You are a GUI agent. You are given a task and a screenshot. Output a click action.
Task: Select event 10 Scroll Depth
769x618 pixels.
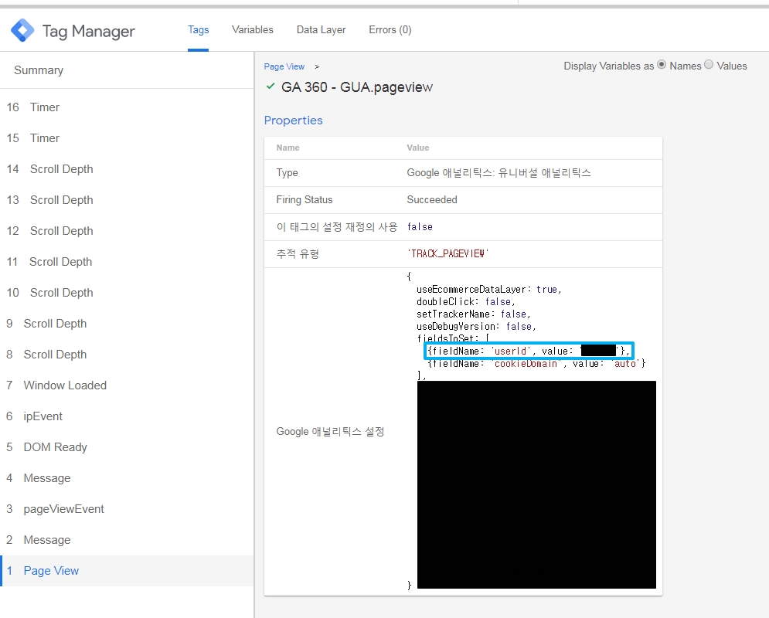click(127, 293)
